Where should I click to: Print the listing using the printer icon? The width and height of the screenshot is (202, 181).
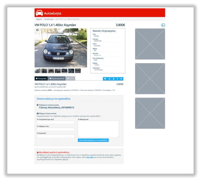point(109,79)
